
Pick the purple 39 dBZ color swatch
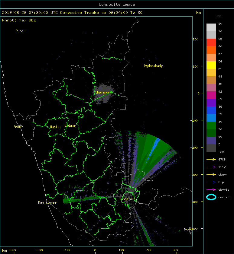tap(211, 103)
